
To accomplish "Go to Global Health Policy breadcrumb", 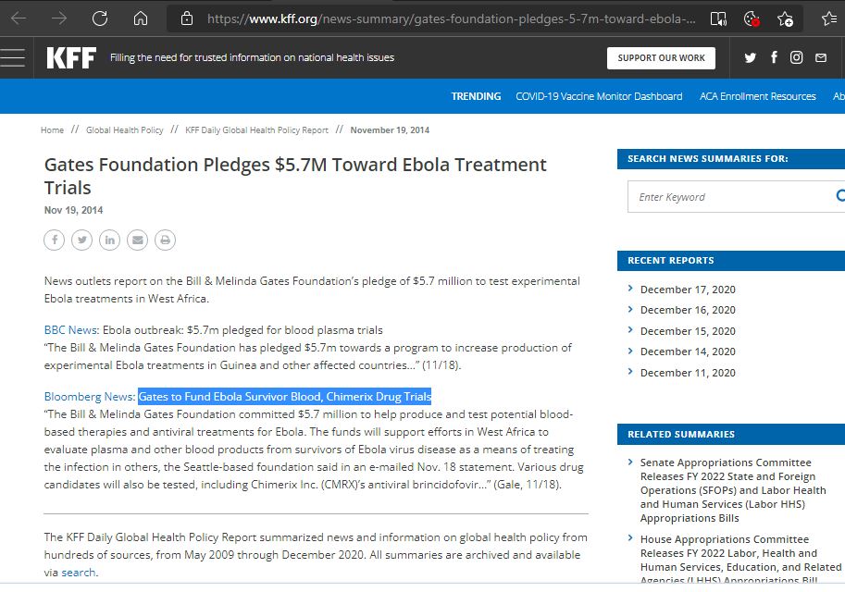I will [x=125, y=129].
